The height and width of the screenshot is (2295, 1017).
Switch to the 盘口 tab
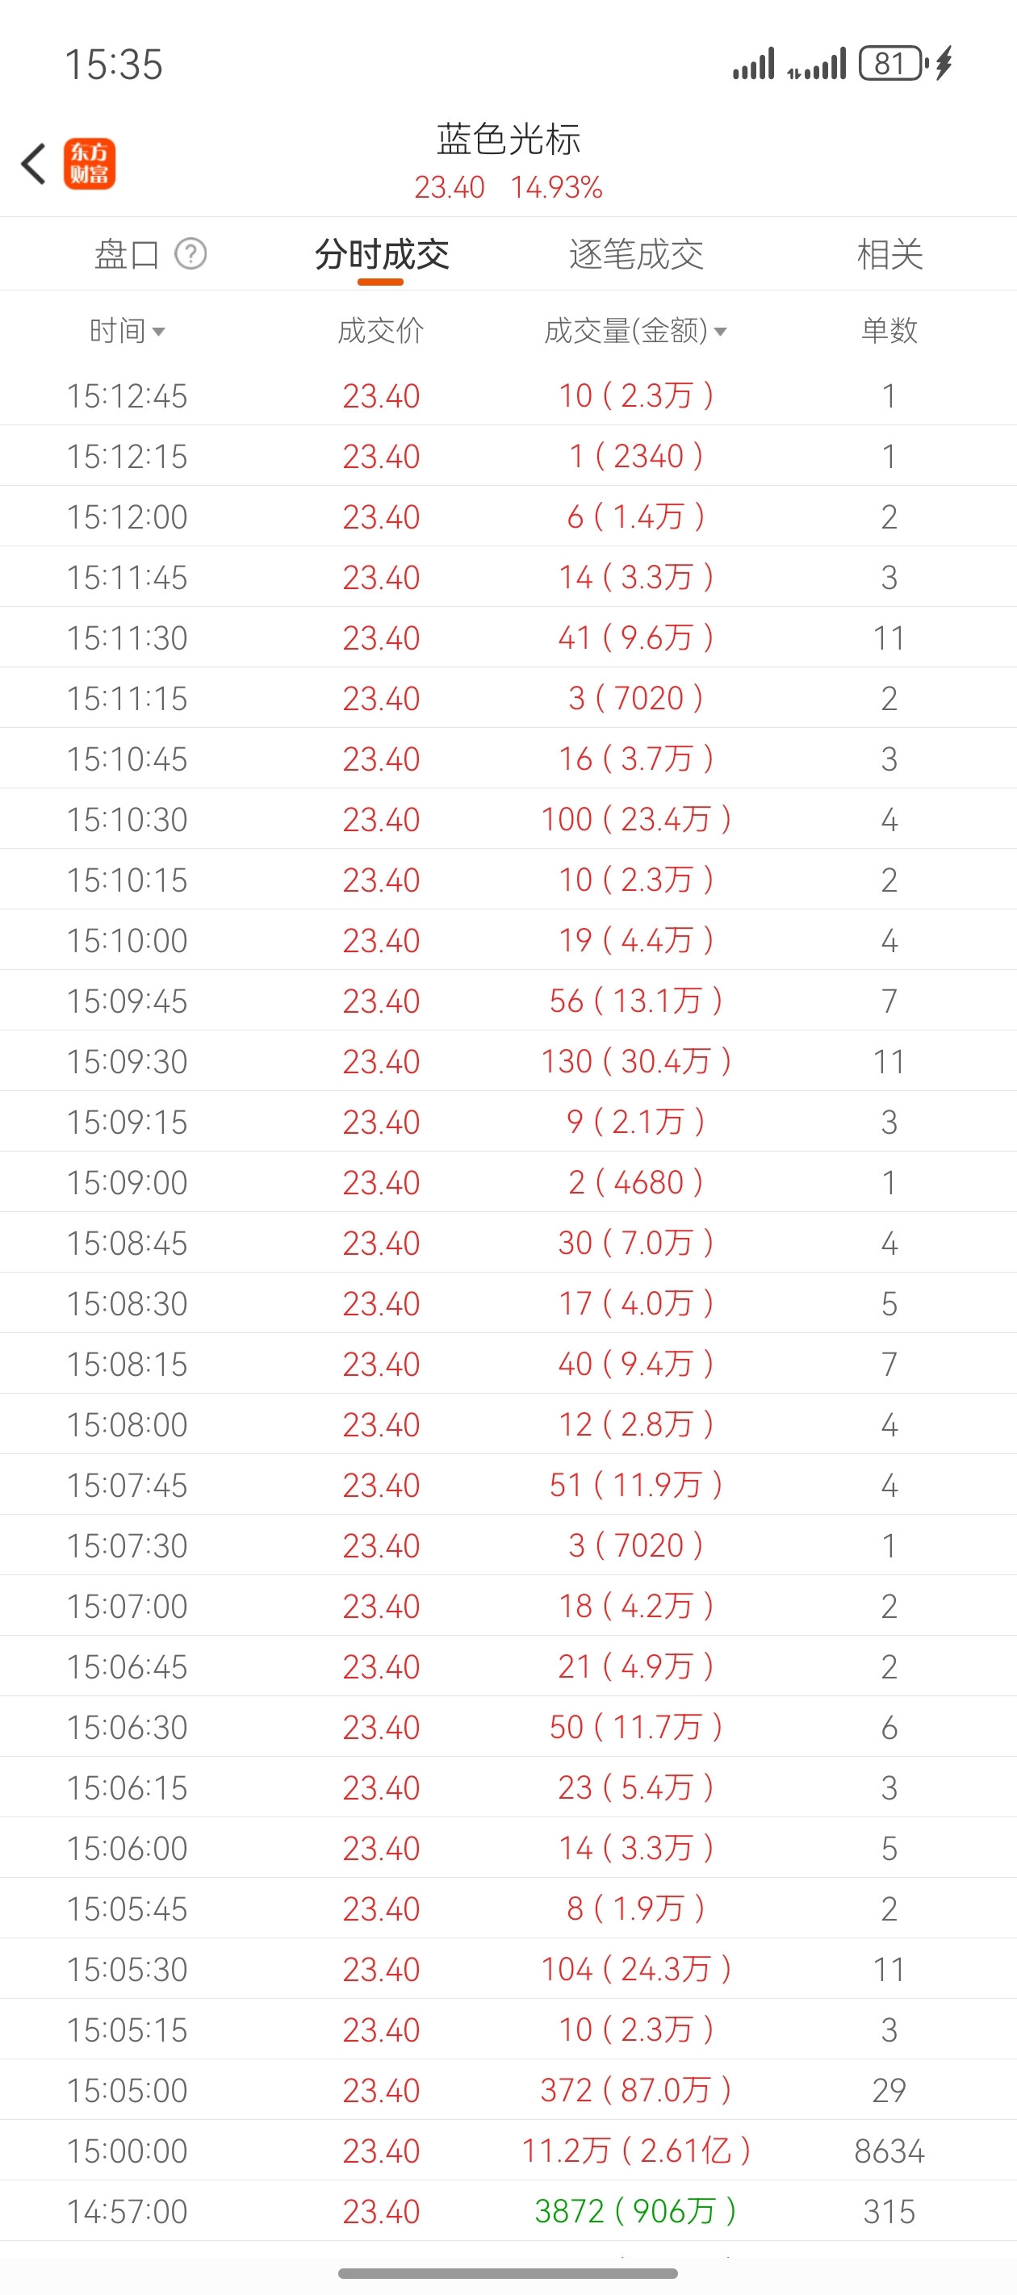(127, 254)
